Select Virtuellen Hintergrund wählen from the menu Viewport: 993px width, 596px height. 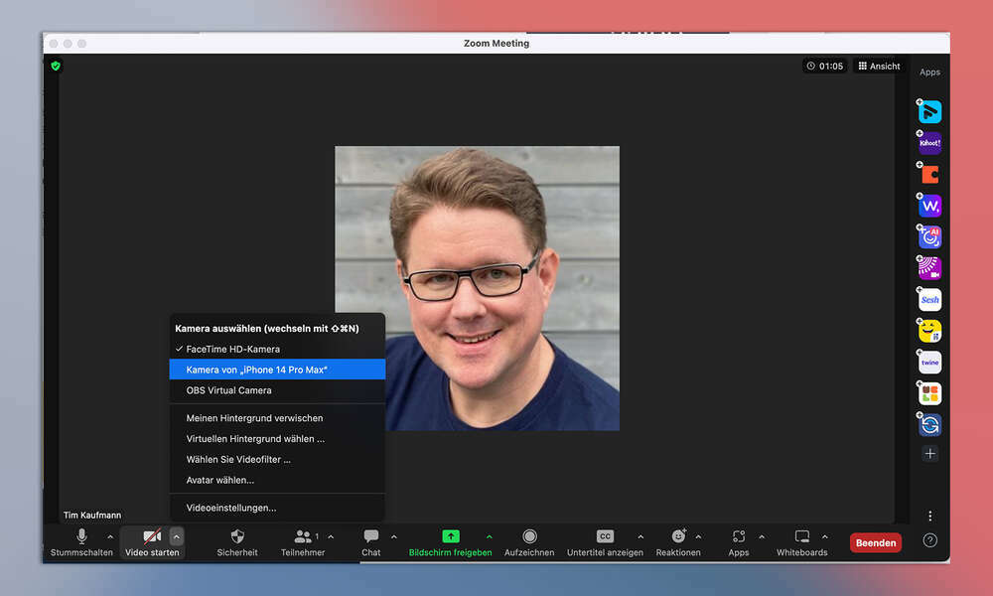[256, 438]
